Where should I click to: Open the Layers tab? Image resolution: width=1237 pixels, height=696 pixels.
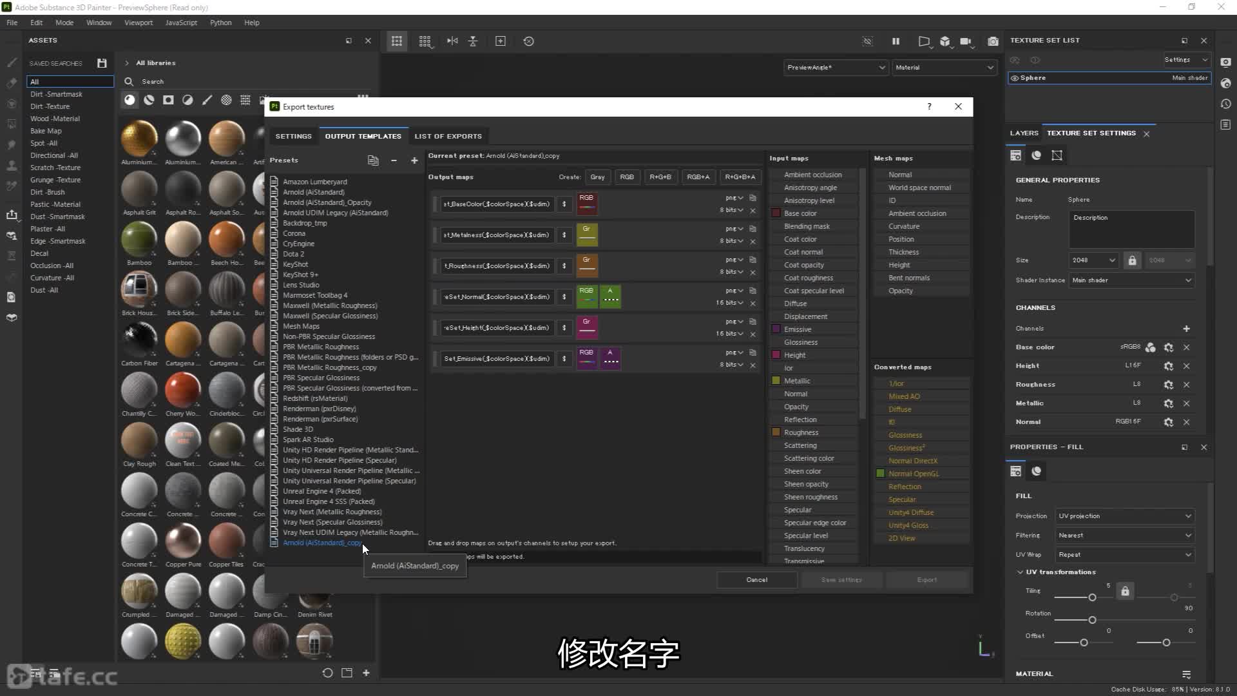pos(1024,133)
